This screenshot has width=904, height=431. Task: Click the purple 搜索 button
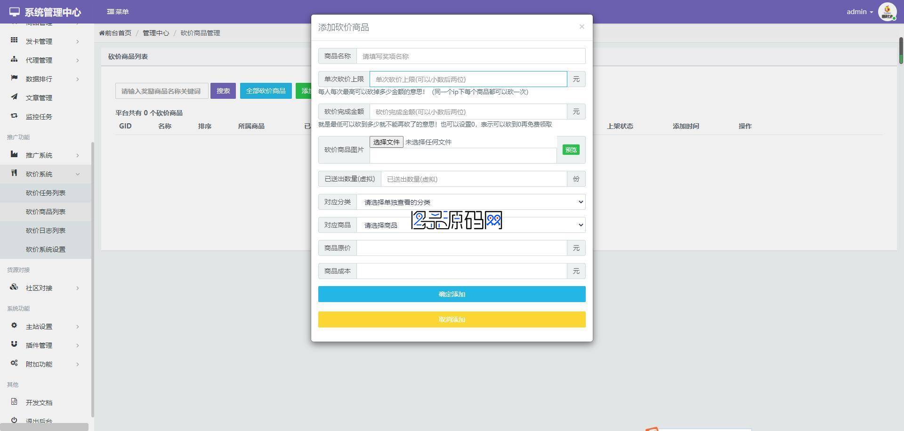pyautogui.click(x=223, y=91)
